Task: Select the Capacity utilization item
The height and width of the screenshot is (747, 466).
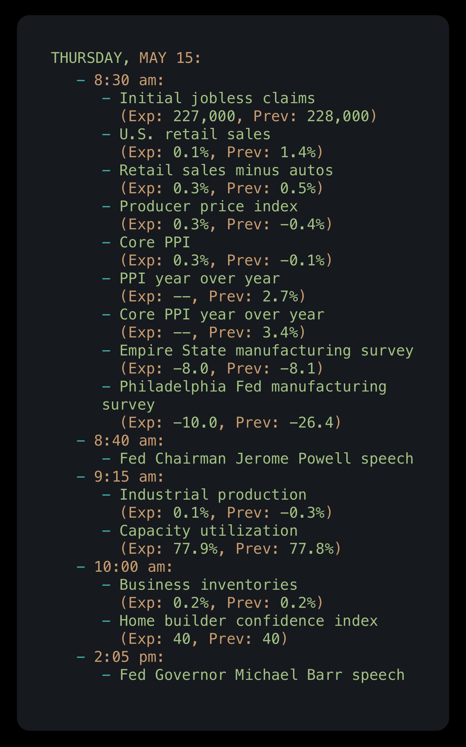Action: coord(208,531)
